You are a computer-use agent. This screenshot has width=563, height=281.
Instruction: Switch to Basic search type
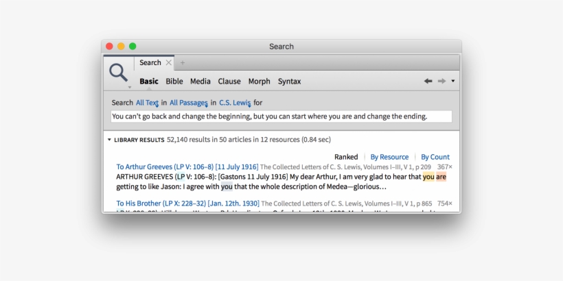tap(149, 82)
